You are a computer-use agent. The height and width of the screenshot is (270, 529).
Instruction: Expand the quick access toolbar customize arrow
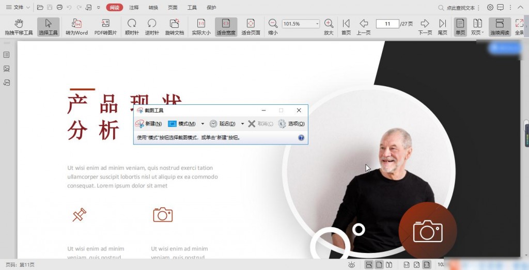(99, 7)
